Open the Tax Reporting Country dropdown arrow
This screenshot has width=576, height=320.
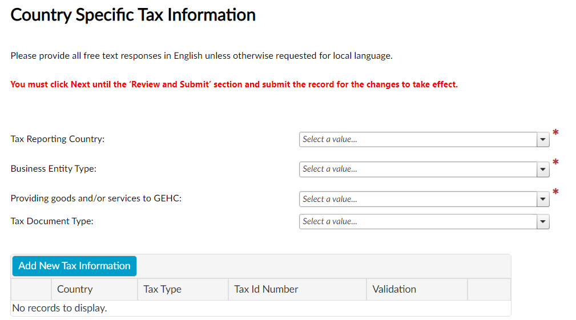click(x=542, y=139)
